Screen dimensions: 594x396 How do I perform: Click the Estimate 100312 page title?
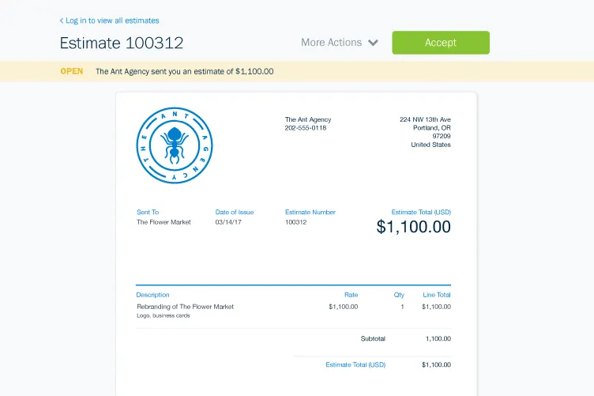(x=122, y=43)
